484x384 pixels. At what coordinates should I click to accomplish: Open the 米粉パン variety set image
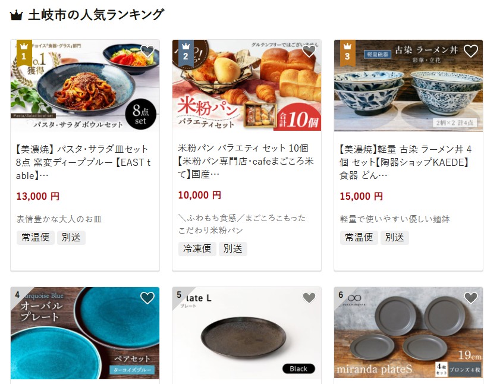[247, 86]
